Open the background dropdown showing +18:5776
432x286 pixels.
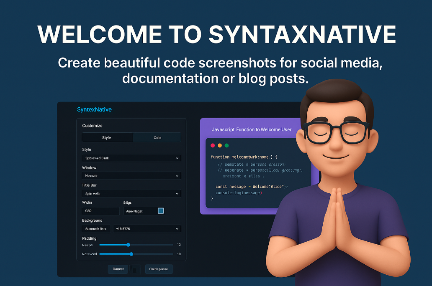click(x=147, y=228)
